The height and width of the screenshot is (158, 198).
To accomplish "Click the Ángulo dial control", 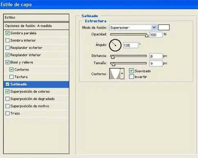I will point(115,45).
